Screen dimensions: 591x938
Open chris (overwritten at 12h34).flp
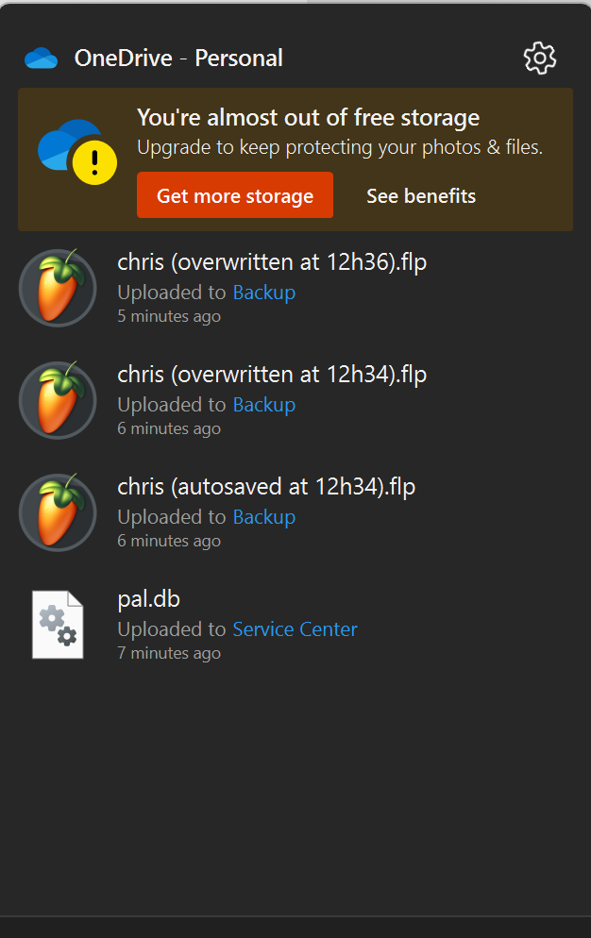tap(272, 375)
